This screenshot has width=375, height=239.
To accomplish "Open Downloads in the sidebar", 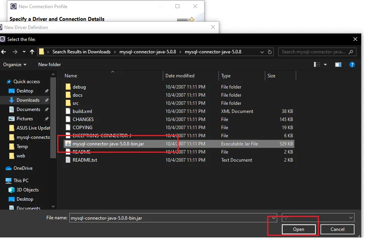I will (x=28, y=100).
